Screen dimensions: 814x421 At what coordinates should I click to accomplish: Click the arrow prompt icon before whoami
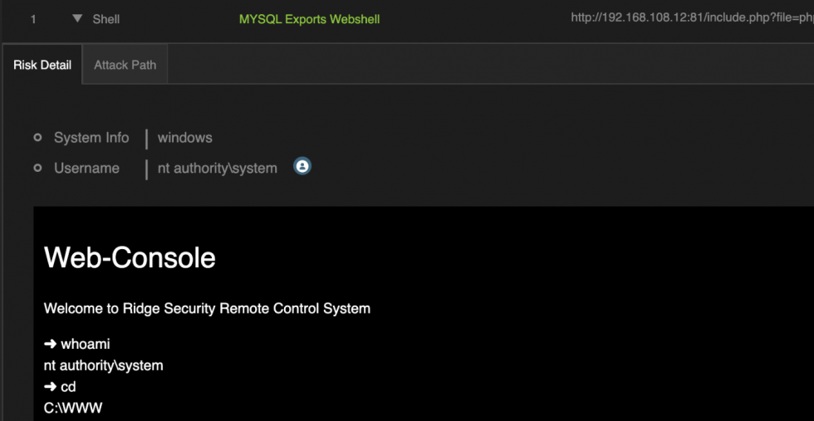[x=50, y=344]
